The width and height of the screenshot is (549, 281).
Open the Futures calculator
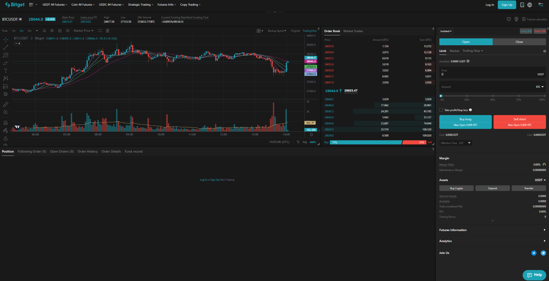click(535, 19)
